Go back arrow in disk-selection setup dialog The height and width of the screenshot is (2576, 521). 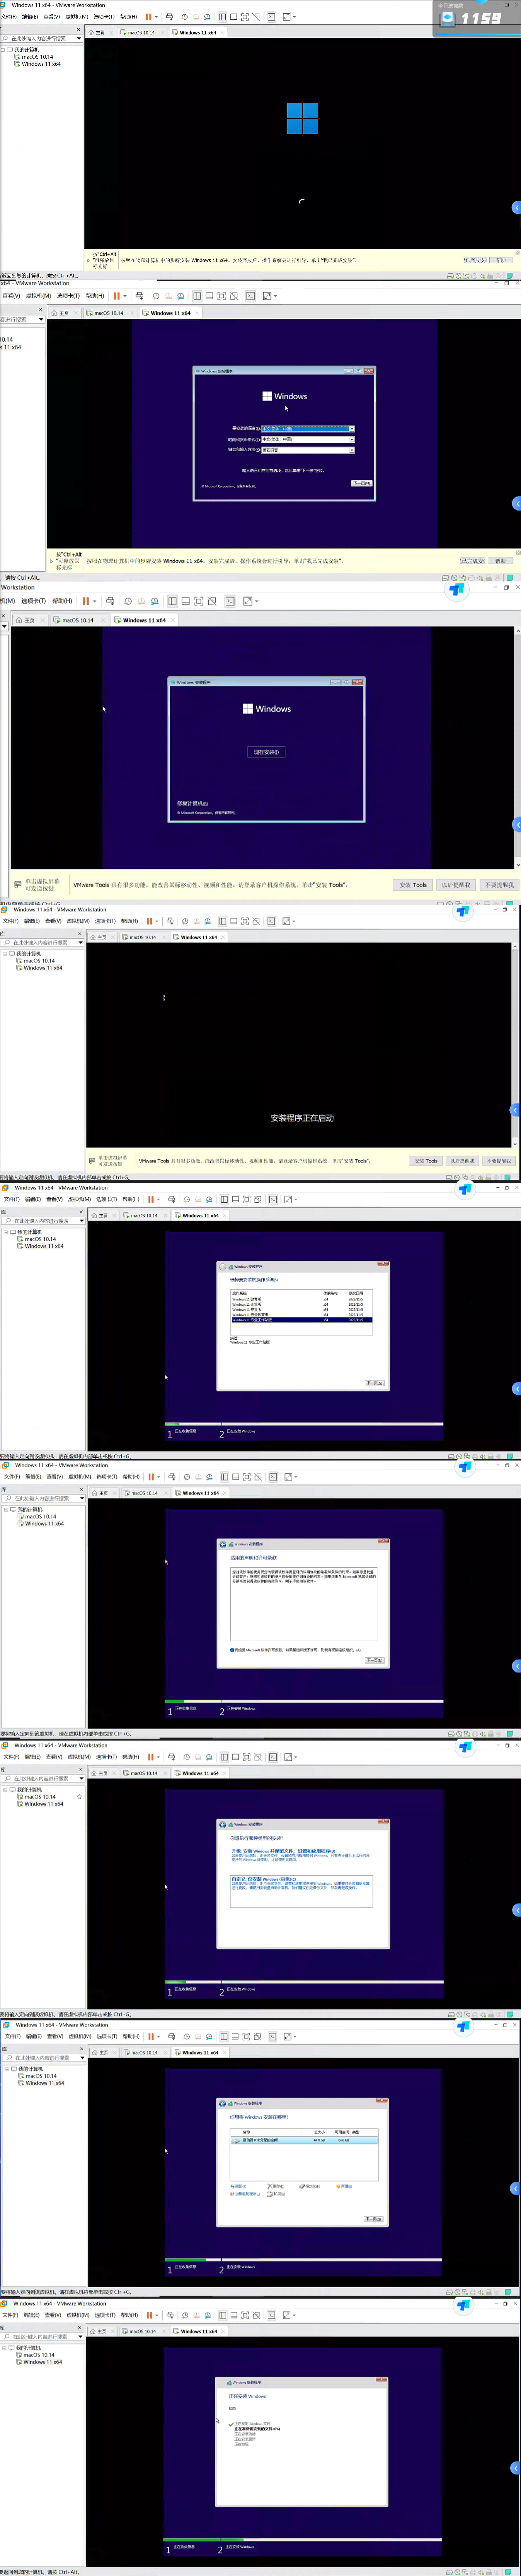pyautogui.click(x=223, y=2103)
